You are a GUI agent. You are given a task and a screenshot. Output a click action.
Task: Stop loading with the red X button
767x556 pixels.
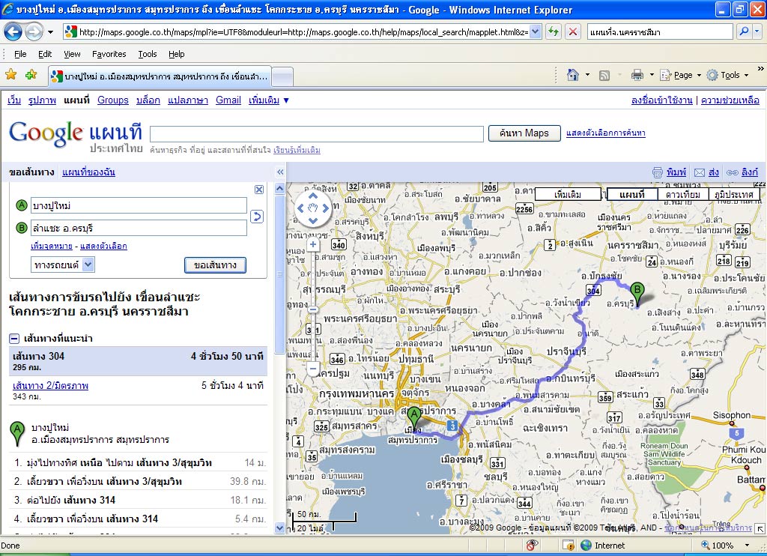pos(572,32)
